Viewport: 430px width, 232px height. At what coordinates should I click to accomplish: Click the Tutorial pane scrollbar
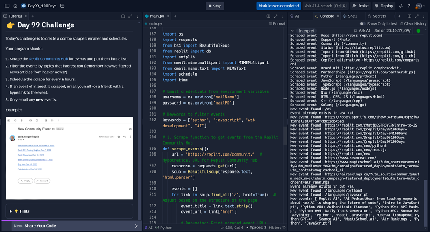(x=139, y=134)
